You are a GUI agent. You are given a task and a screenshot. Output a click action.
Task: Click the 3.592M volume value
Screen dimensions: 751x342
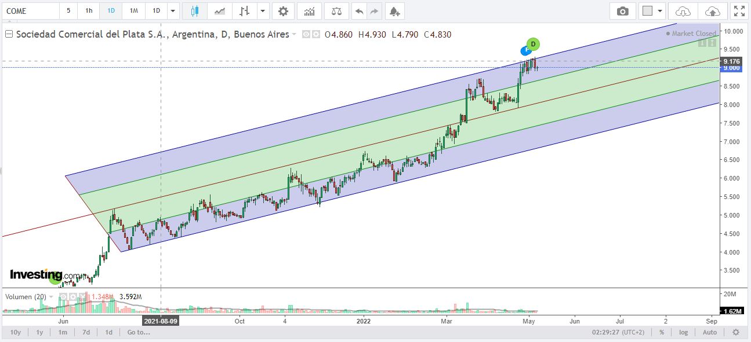pyautogui.click(x=130, y=297)
